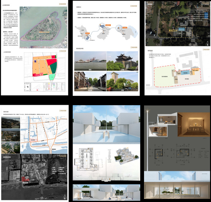This screenshot has width=211, height=202.
Task: Click the blue building block on the site plan
Action: tap(185, 73)
